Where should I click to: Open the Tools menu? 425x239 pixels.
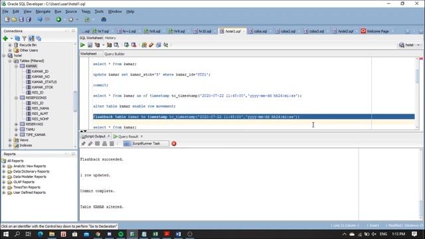[x=99, y=12]
